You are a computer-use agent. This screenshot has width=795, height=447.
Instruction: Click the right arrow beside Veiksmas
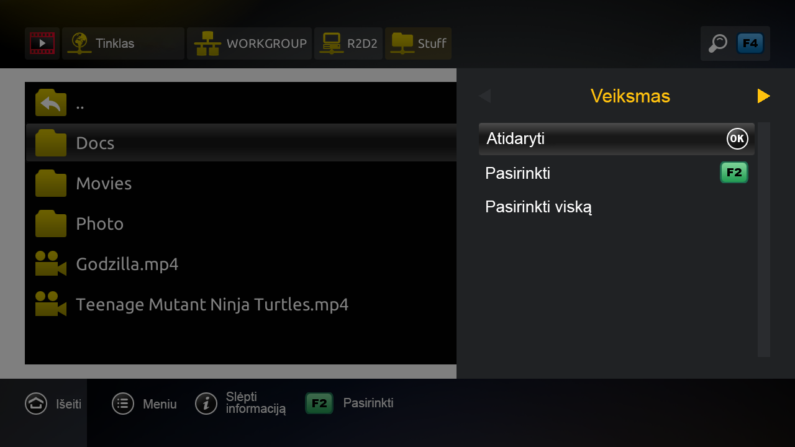(763, 96)
